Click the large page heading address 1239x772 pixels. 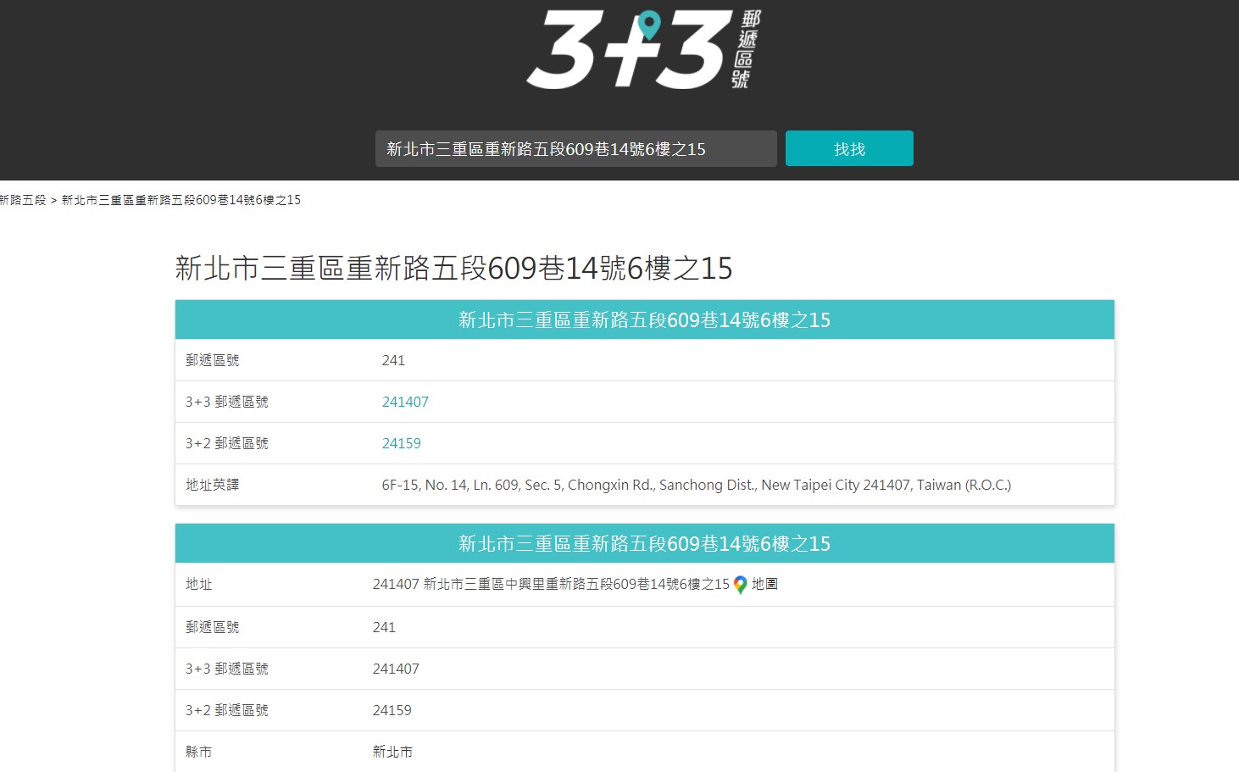453,269
